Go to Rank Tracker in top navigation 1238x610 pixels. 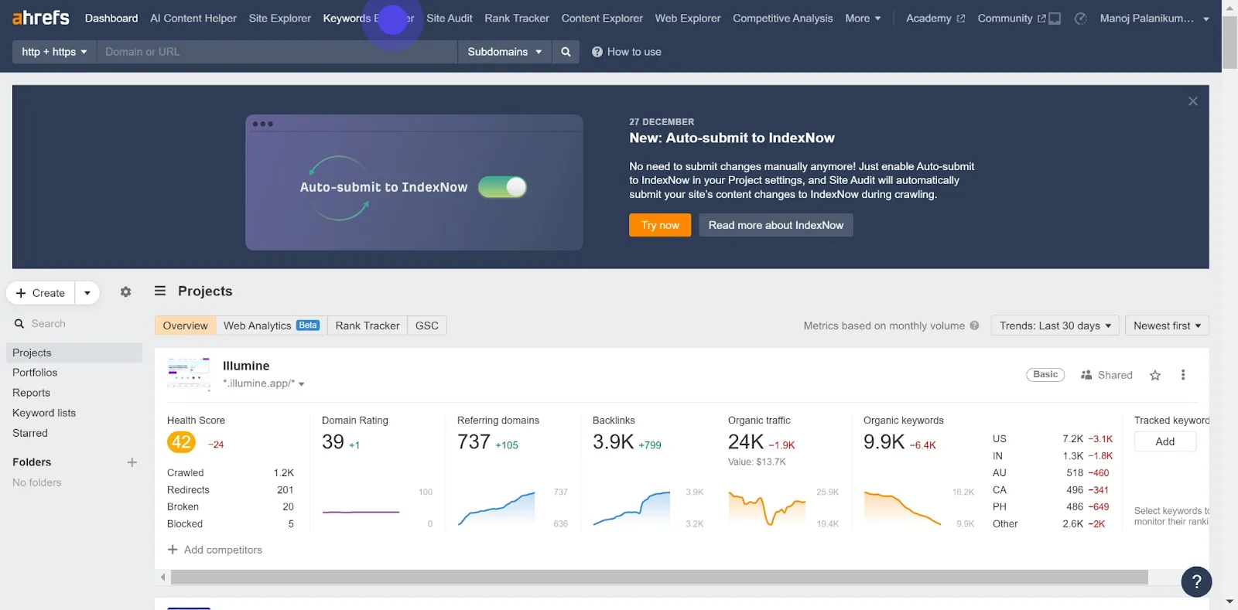[517, 19]
